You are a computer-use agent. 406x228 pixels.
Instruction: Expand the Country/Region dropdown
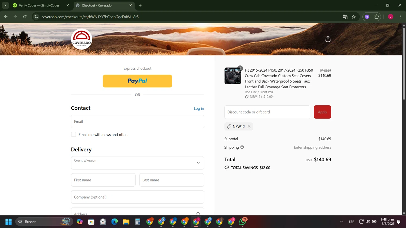pos(137,163)
